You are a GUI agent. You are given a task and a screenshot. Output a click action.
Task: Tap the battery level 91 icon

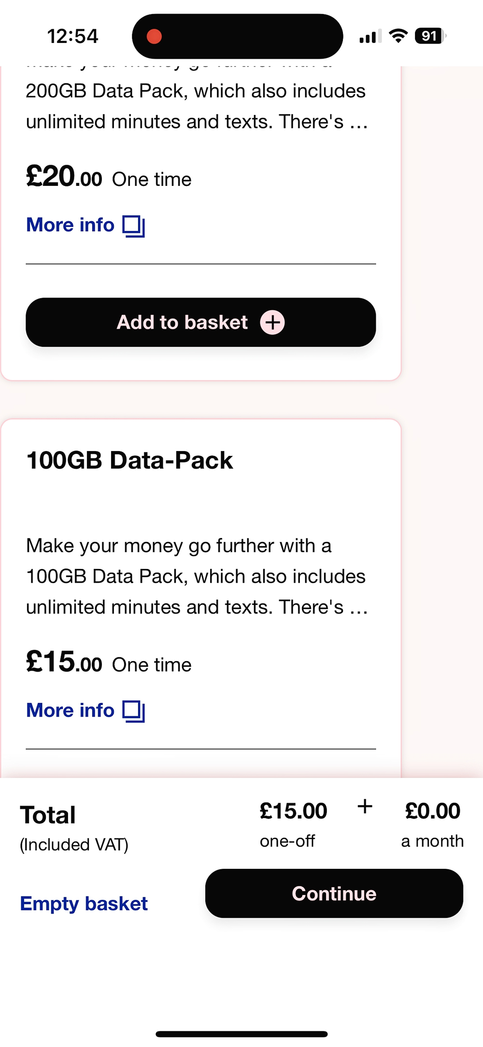430,36
